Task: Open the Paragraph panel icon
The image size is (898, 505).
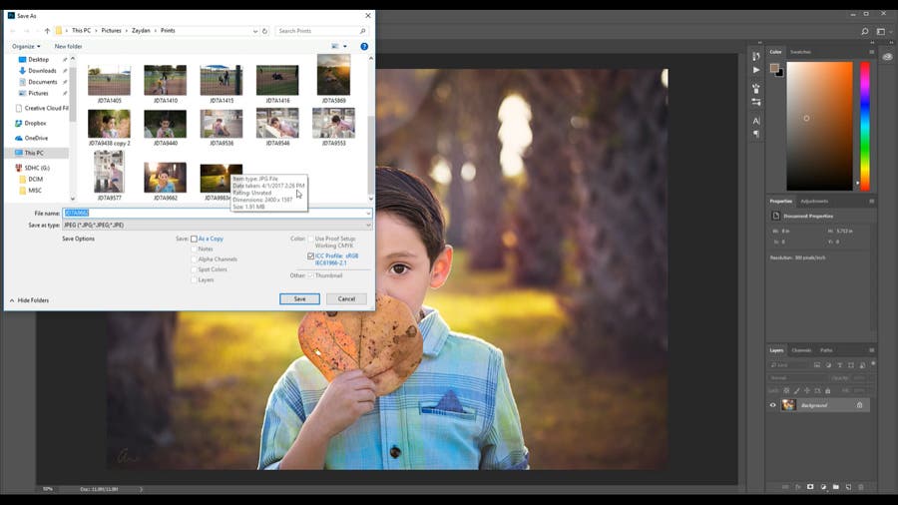Action: pos(756,134)
